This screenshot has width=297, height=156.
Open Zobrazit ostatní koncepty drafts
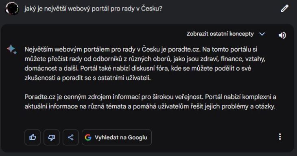[x=220, y=34]
